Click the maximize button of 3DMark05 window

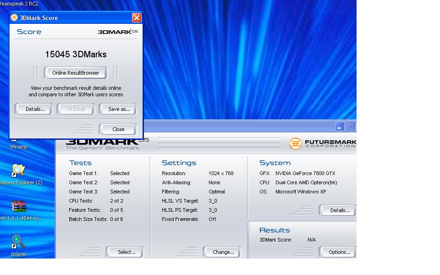coord(350,126)
